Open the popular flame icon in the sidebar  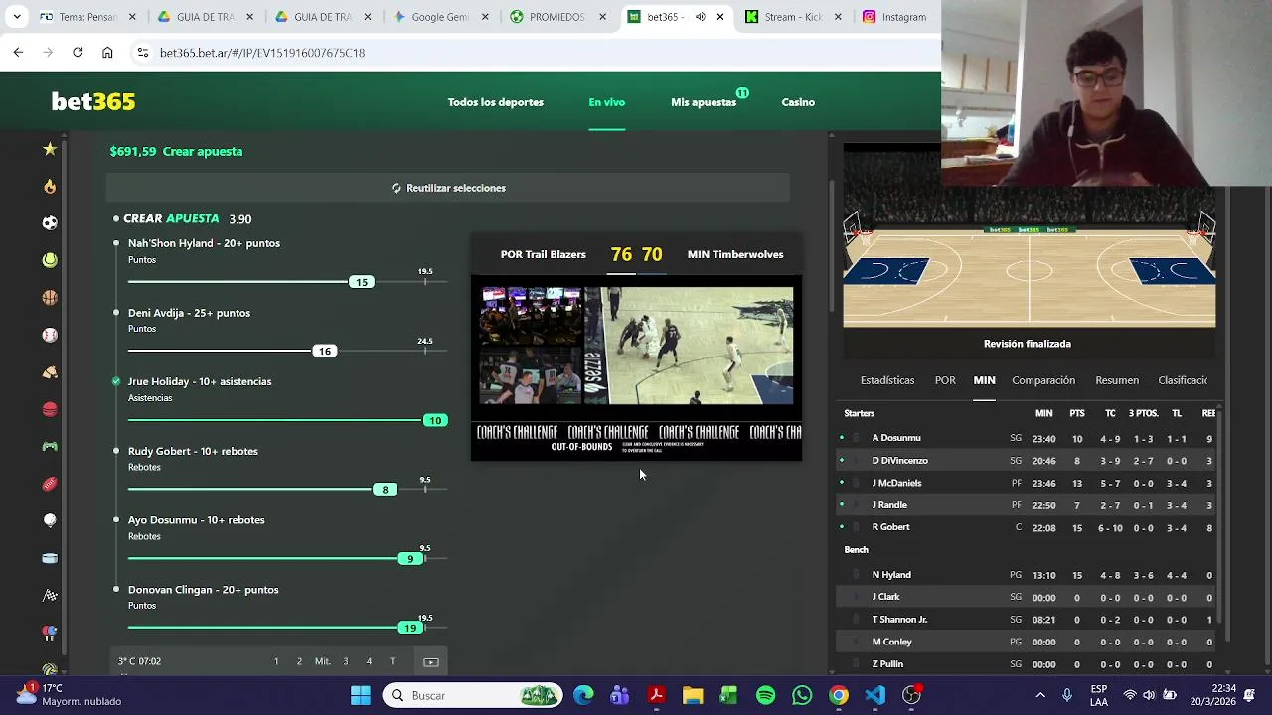coord(50,186)
